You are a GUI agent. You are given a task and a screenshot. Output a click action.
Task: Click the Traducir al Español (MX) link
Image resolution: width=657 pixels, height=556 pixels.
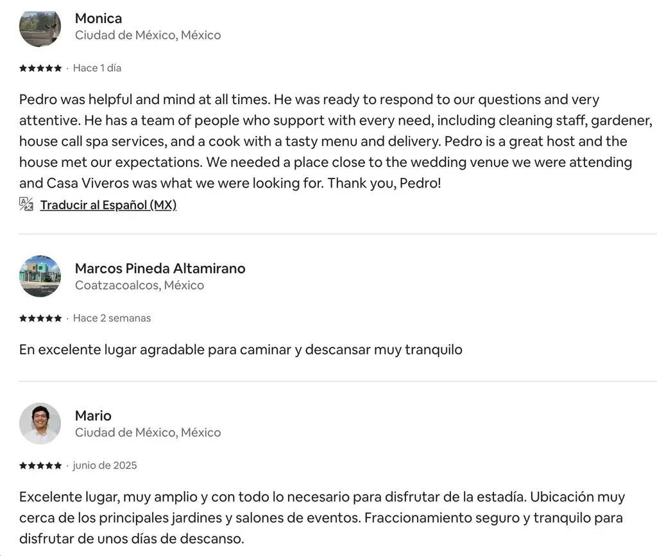[108, 205]
